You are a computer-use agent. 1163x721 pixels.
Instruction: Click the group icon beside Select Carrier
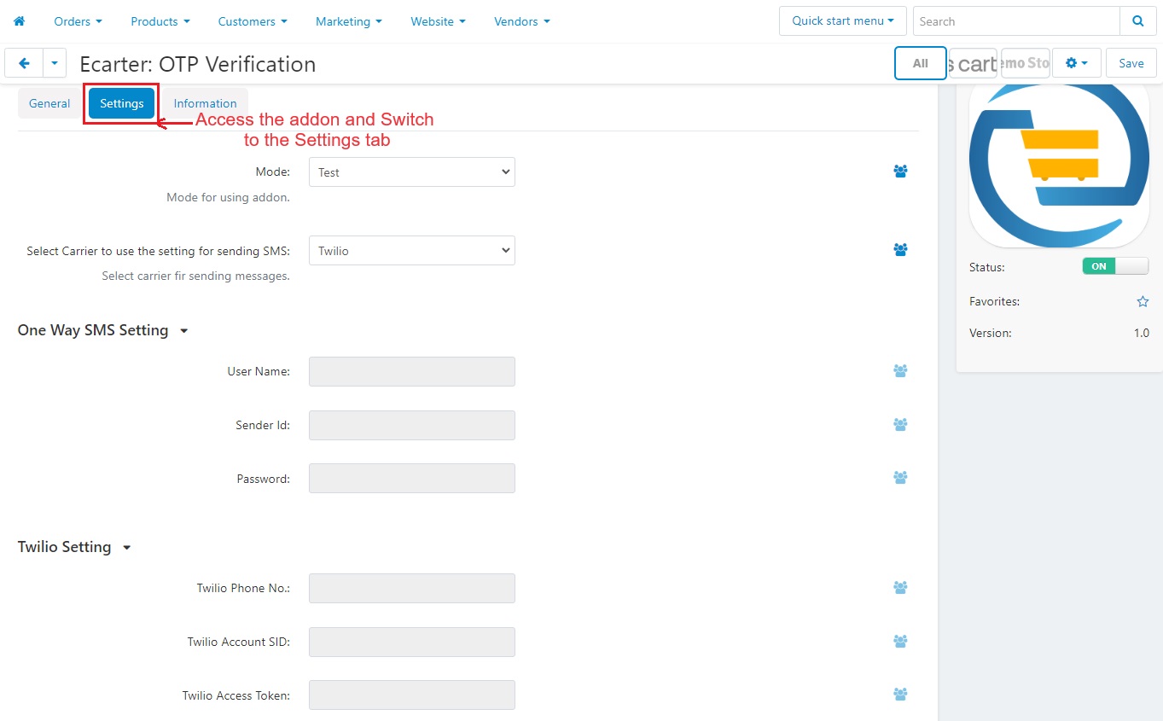coord(900,249)
